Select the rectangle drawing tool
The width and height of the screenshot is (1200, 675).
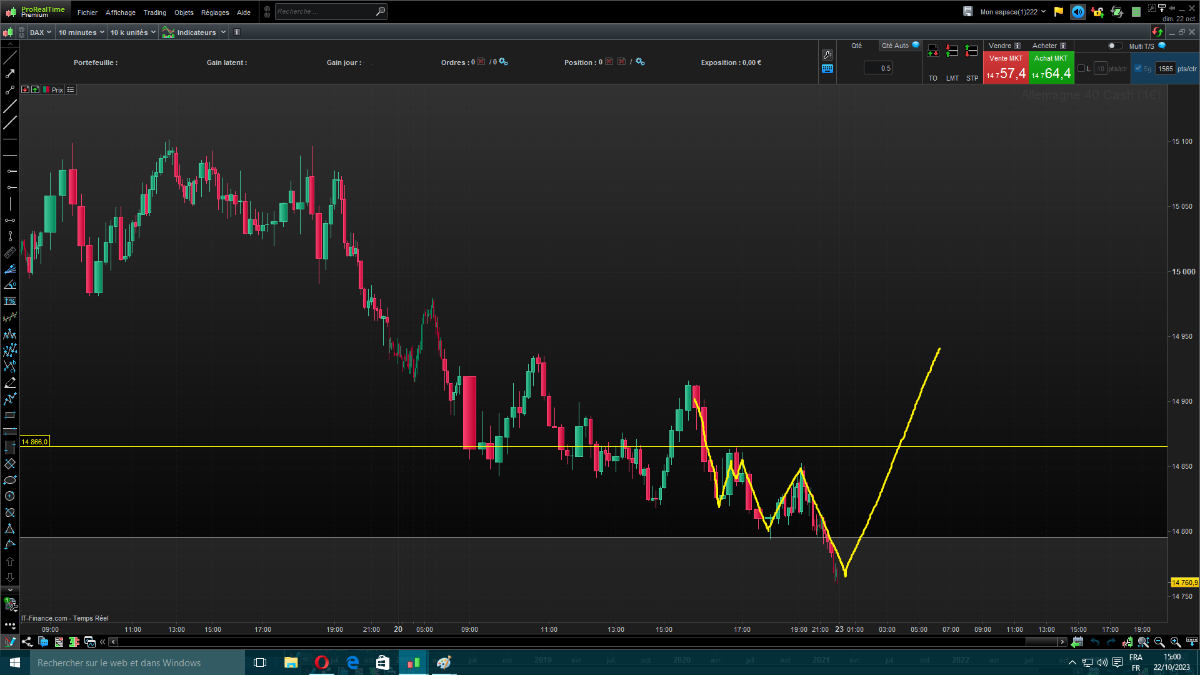(x=10, y=415)
